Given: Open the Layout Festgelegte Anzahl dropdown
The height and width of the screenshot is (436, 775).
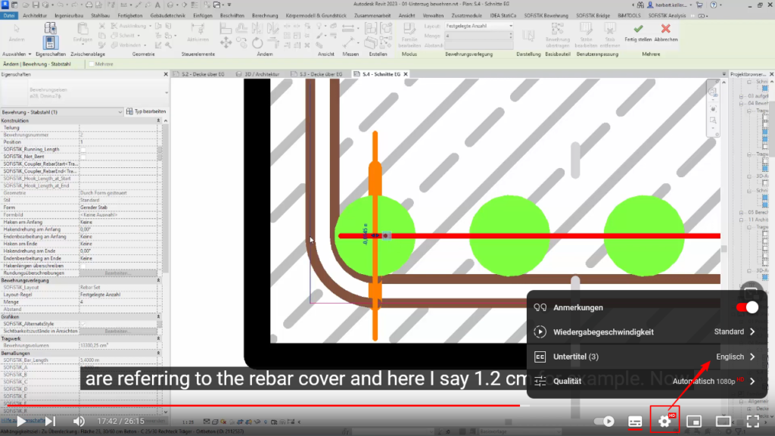Looking at the screenshot, I should [478, 26].
